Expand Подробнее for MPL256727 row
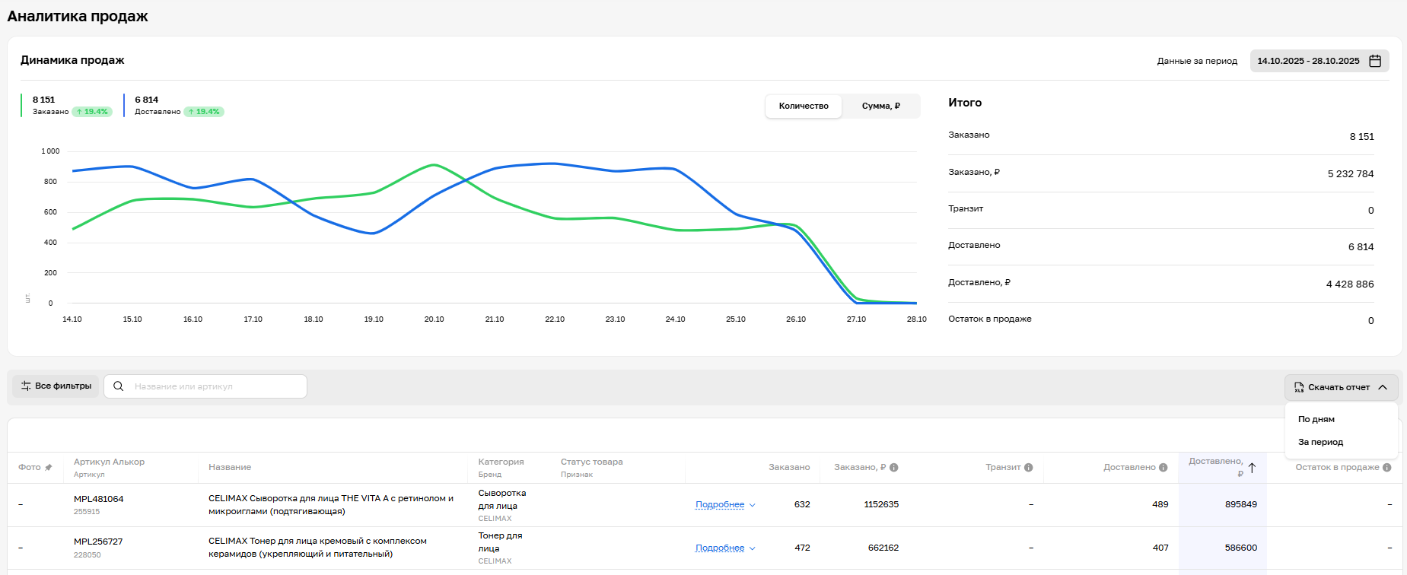The image size is (1407, 575). tap(724, 548)
